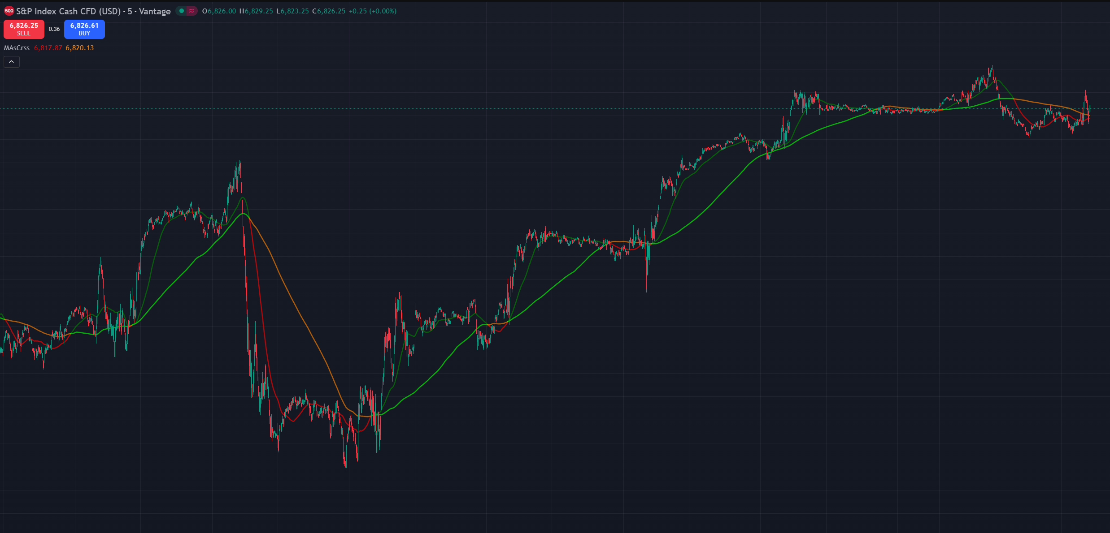This screenshot has height=533, width=1110.
Task: Click the pink approximate data status icon
Action: [x=192, y=11]
